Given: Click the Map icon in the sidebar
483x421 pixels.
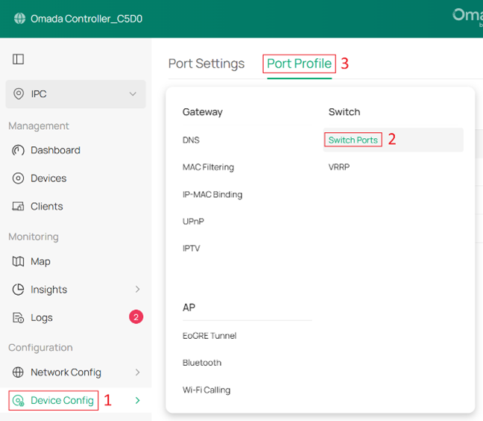Looking at the screenshot, I should pos(18,261).
